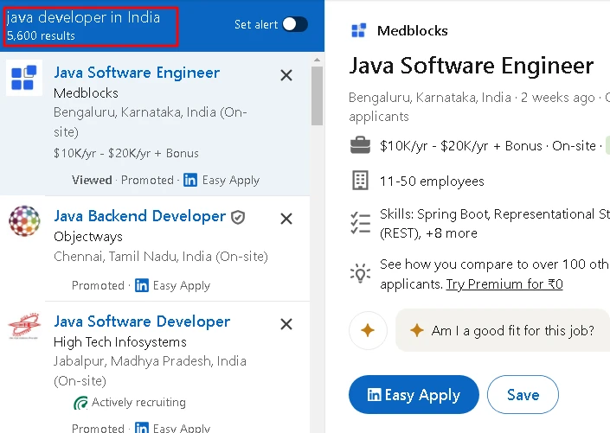The height and width of the screenshot is (433, 610).
Task: Open Objectways company logo
Action: 24,220
